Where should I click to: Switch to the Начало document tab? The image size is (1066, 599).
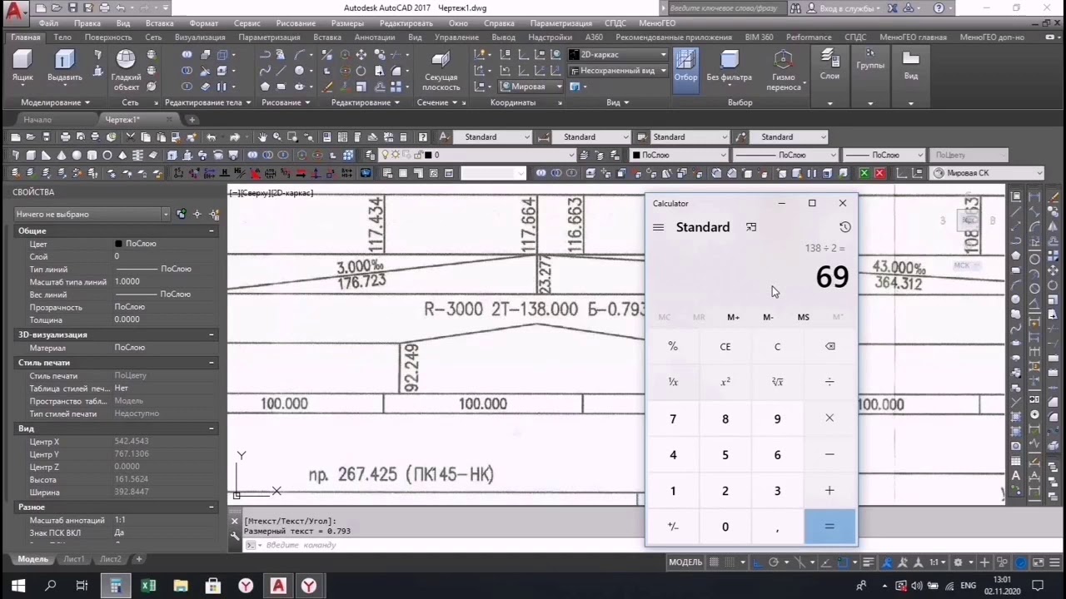pyautogui.click(x=37, y=120)
